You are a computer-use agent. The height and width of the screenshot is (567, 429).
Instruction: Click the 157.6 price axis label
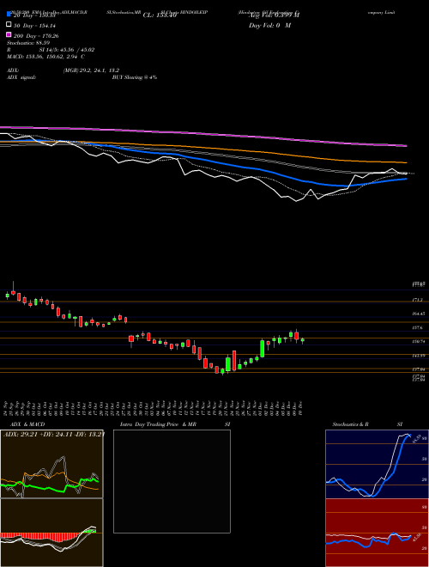(x=418, y=327)
